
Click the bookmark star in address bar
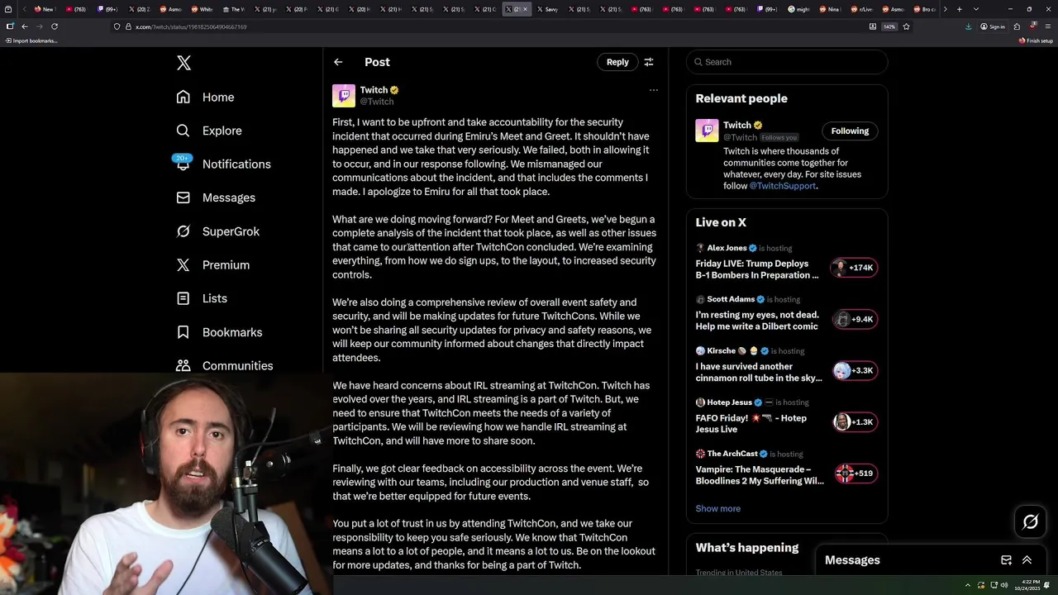coord(906,26)
